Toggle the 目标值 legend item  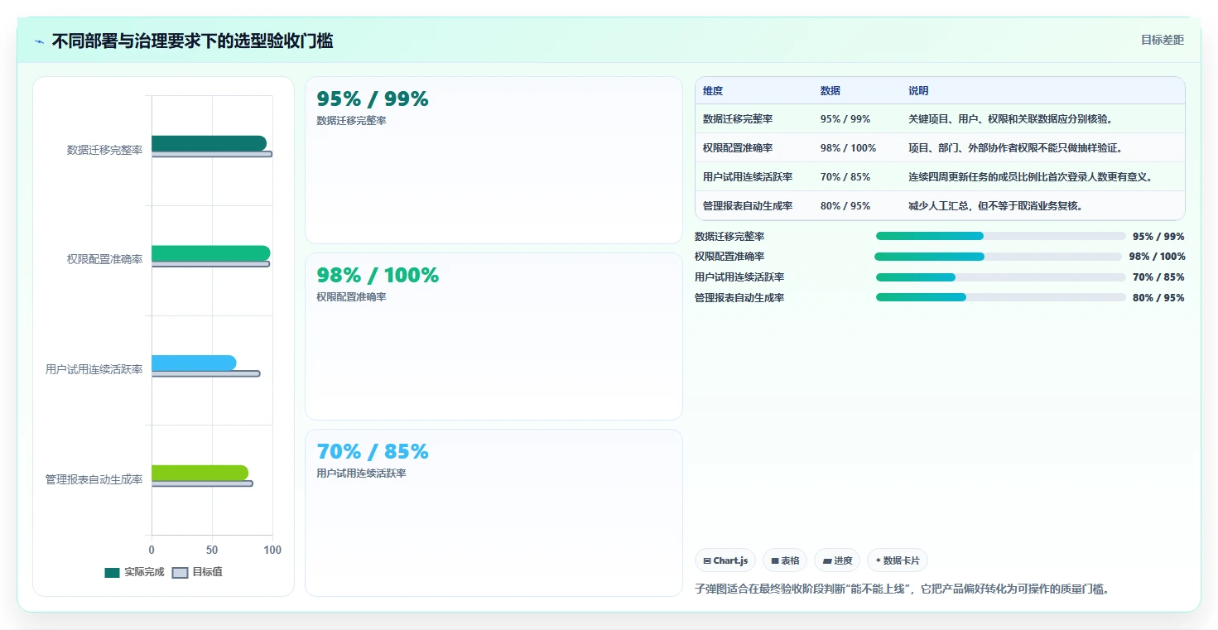pyautogui.click(x=197, y=572)
